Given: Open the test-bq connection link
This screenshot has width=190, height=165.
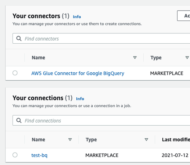Looking at the screenshot, I should [39, 155].
